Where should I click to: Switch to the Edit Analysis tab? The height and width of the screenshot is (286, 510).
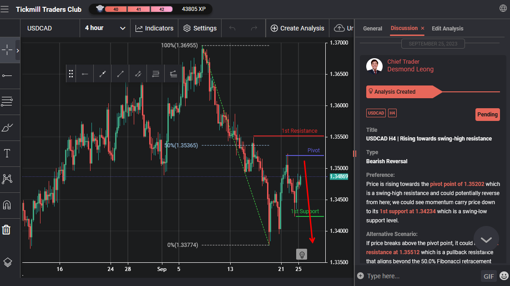447,29
